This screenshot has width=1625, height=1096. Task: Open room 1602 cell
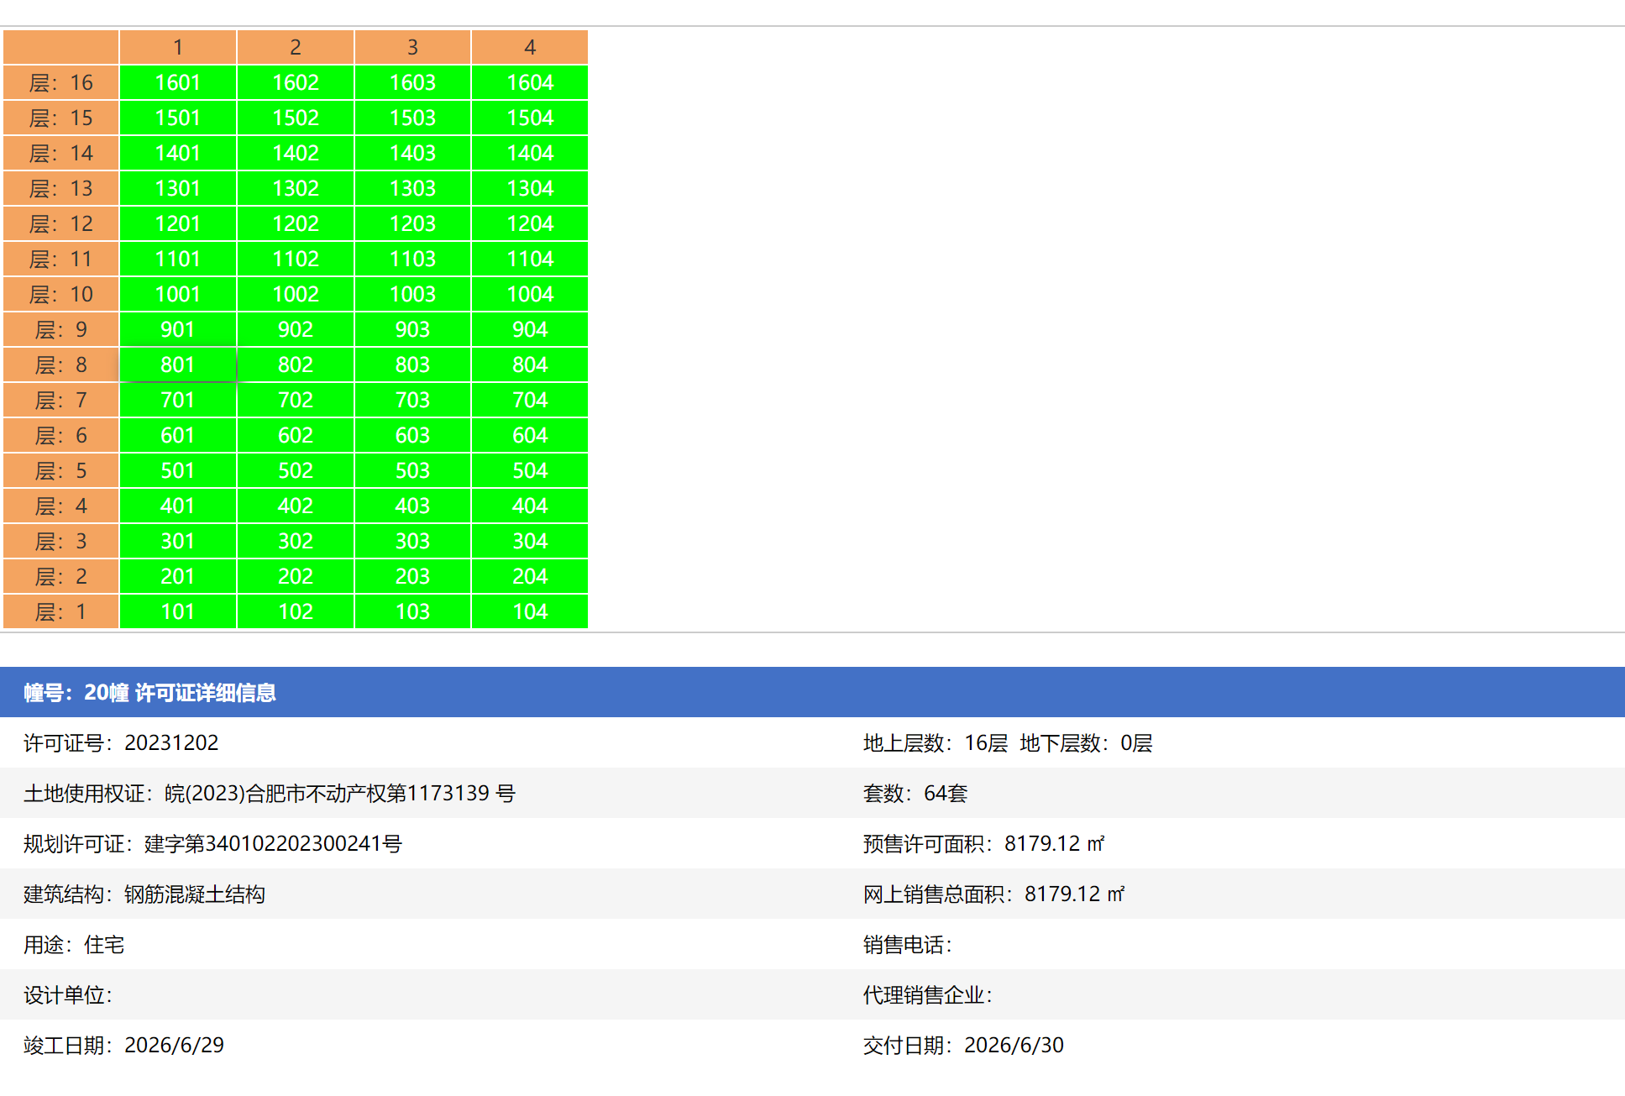tap(296, 82)
